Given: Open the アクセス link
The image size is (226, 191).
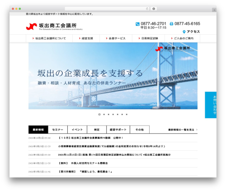Looking at the screenshot, I should click(x=193, y=32).
